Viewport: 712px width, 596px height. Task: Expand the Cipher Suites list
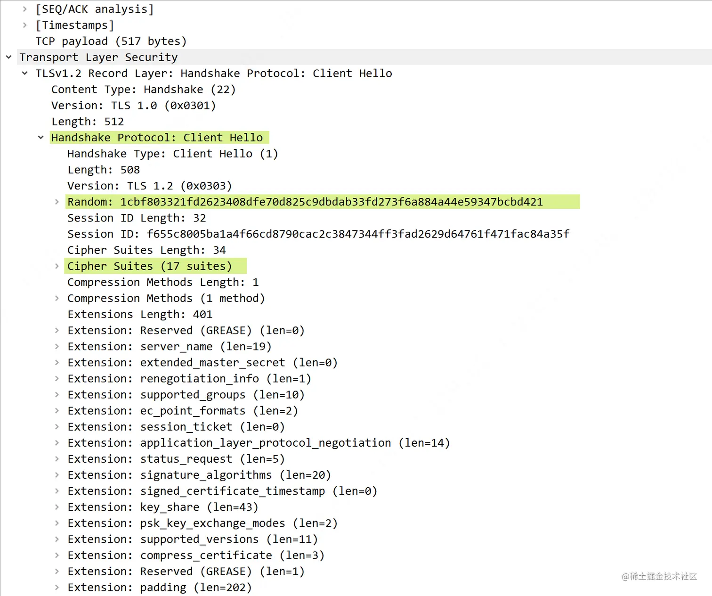click(57, 266)
